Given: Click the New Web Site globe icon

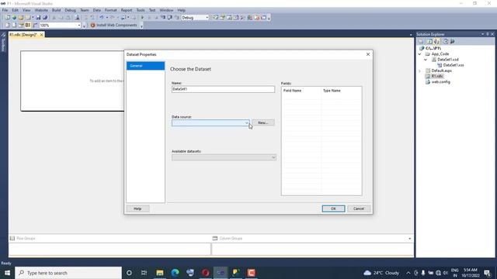Looking at the screenshot, I should 14,18.
